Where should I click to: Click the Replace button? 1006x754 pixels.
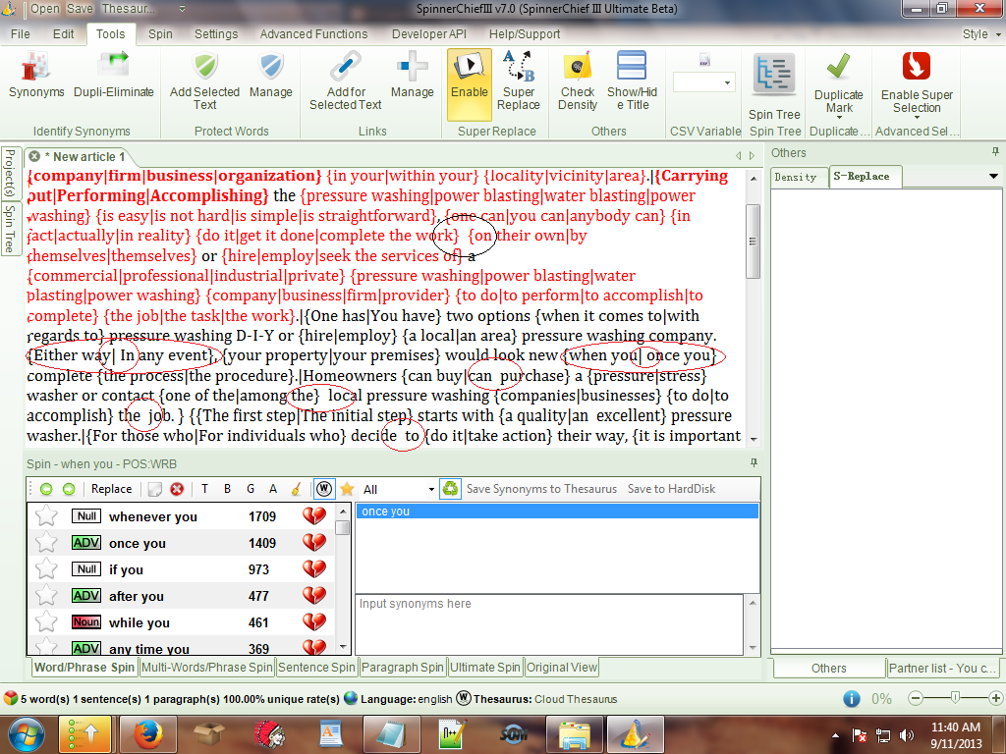(x=111, y=489)
